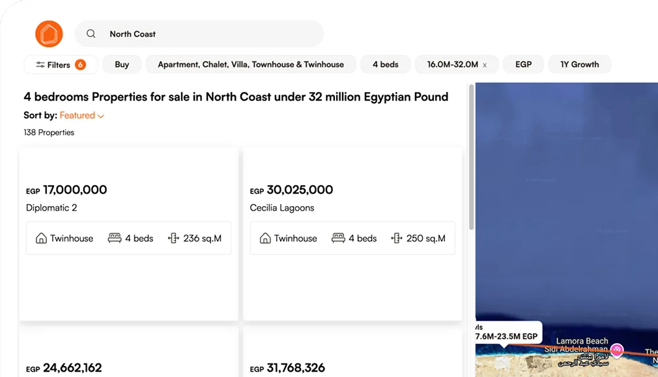The image size is (658, 377).
Task: Click the orange house logo icon
Action: [x=49, y=34]
